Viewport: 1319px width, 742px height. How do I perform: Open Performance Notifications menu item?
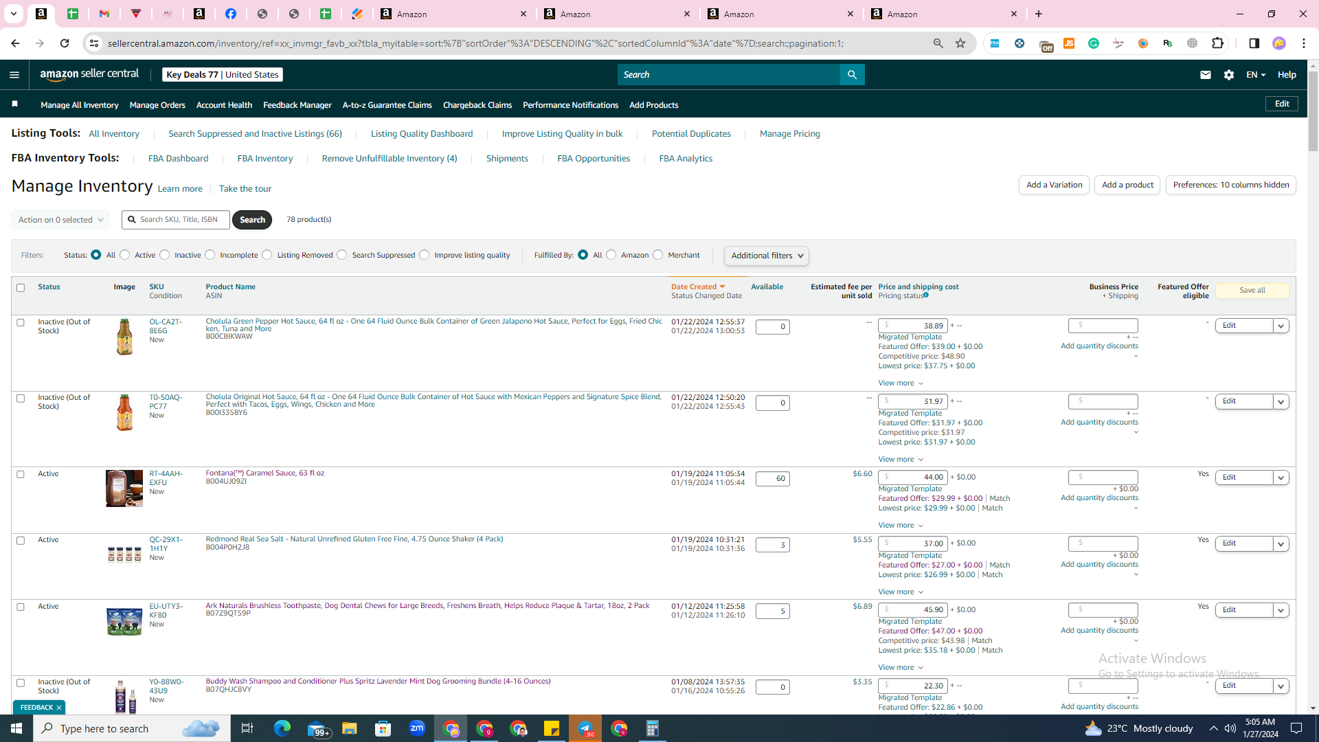pyautogui.click(x=570, y=105)
